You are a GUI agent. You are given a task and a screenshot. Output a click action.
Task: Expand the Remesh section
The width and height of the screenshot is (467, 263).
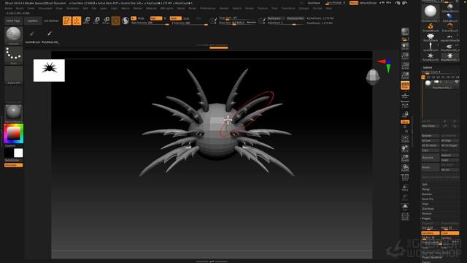click(x=426, y=213)
